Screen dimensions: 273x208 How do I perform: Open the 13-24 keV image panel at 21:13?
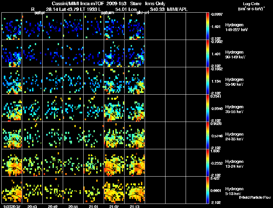point(135,163)
